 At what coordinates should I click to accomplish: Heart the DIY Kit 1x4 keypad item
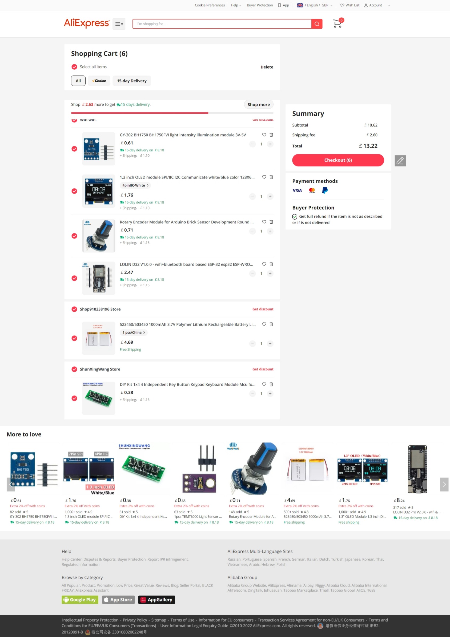coord(264,384)
